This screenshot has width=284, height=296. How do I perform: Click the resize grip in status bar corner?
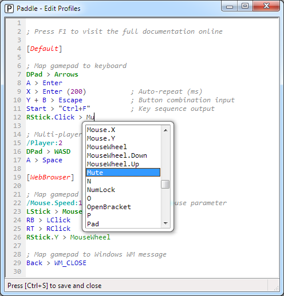tap(276, 288)
